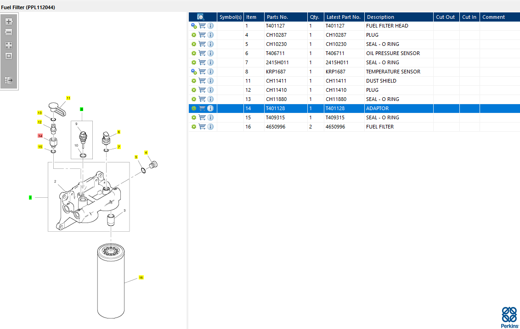Zoom out of the diagram view

[9, 32]
